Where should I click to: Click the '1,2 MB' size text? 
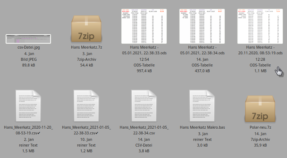86,151
